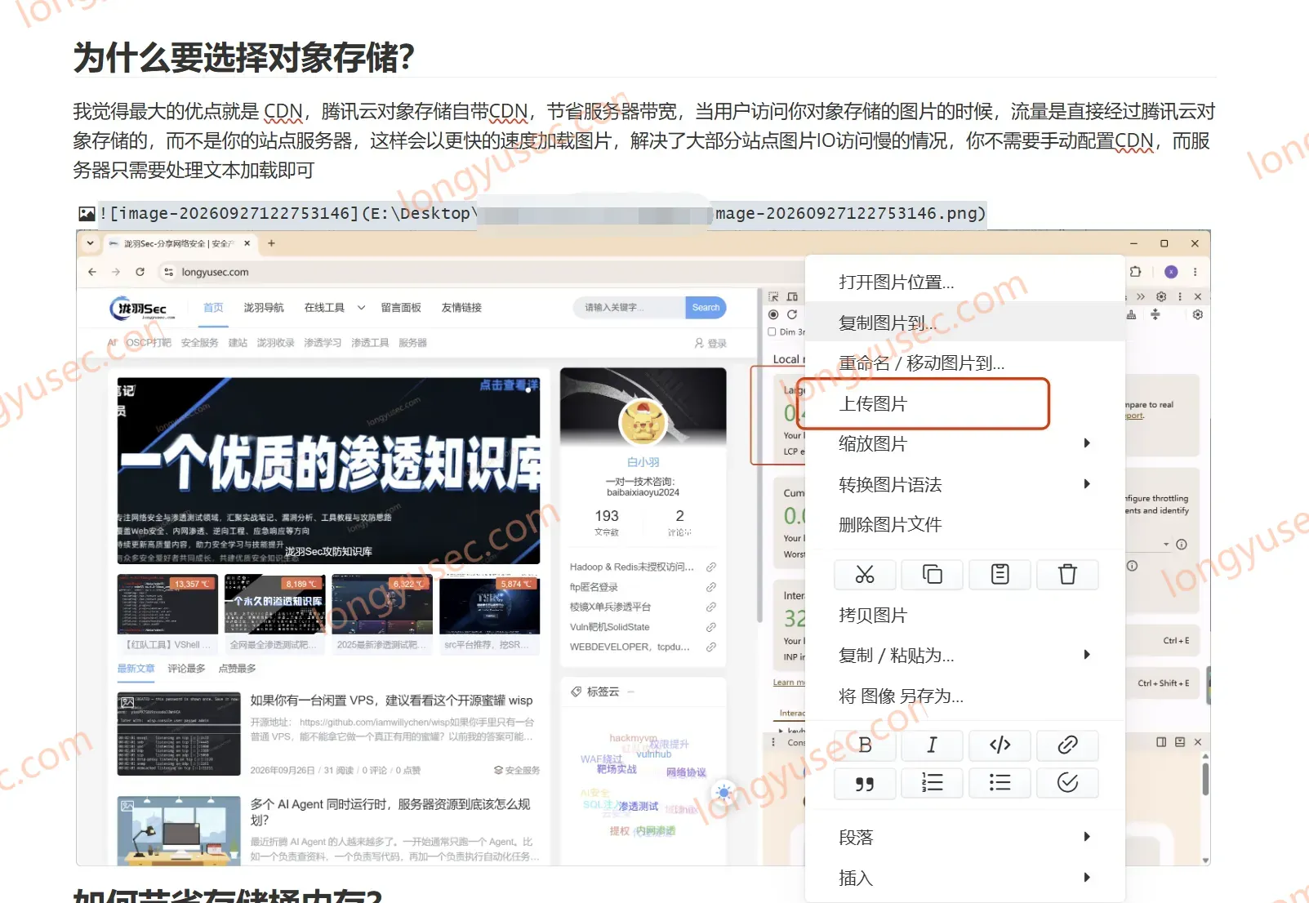Click the blue Search button on the website
The image size is (1309, 903).
click(706, 308)
